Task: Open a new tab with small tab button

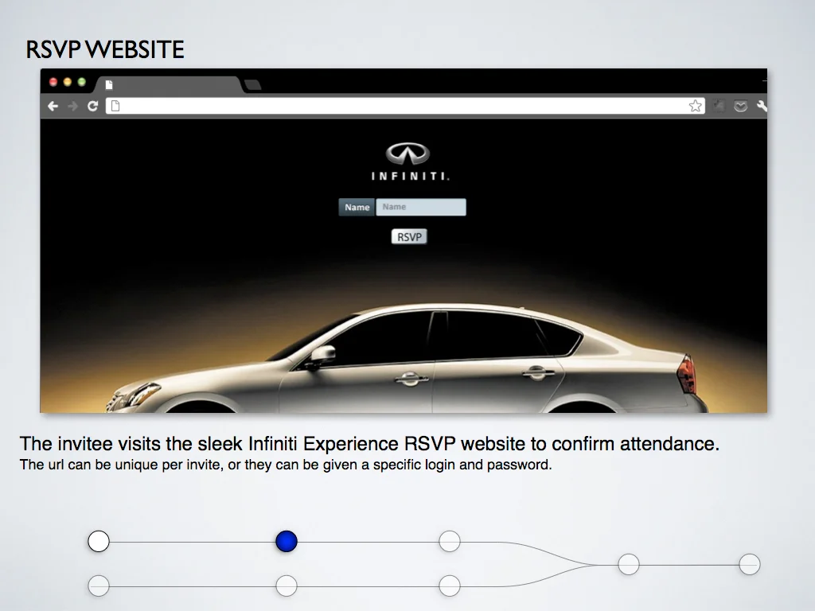Action: pos(252,84)
